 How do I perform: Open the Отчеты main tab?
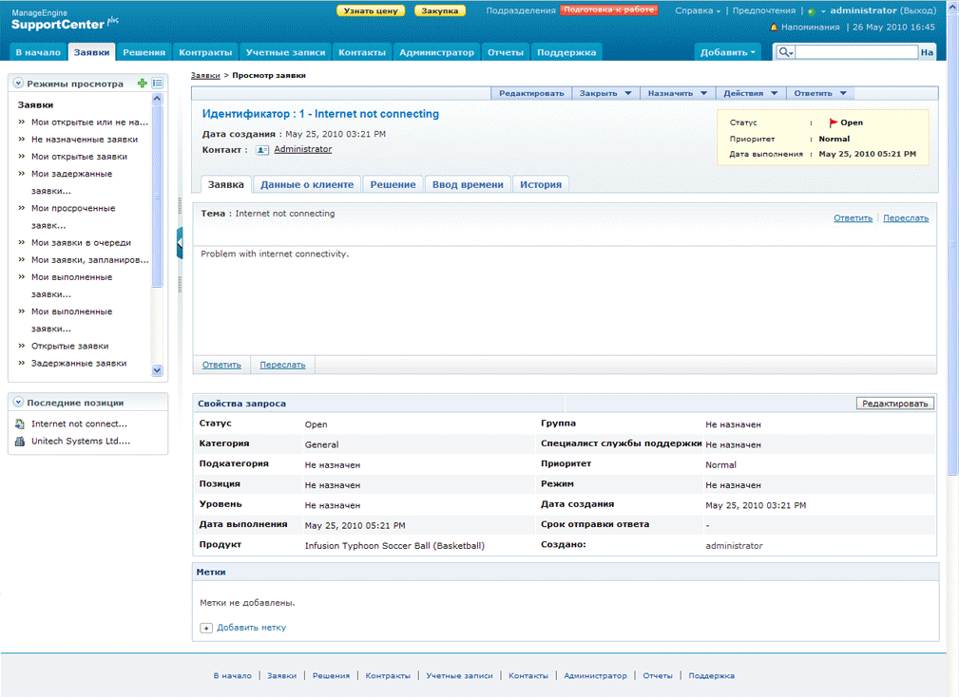click(506, 52)
